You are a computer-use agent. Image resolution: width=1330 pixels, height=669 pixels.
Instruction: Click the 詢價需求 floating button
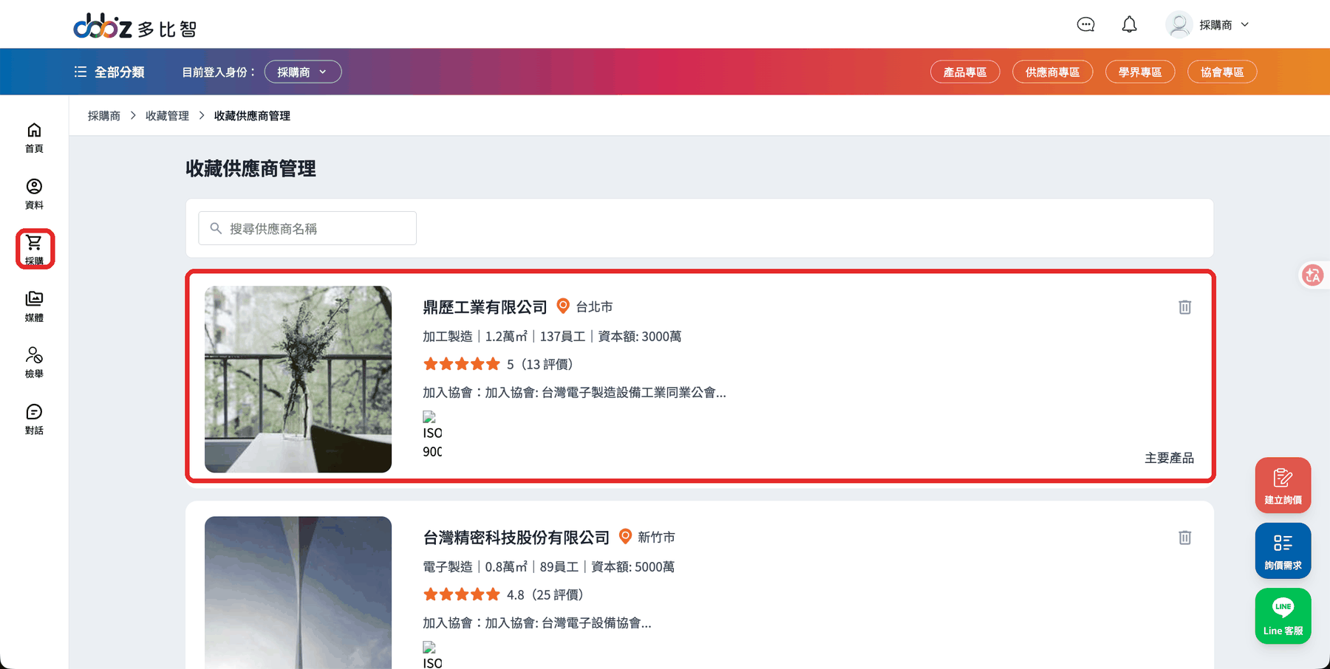point(1283,551)
